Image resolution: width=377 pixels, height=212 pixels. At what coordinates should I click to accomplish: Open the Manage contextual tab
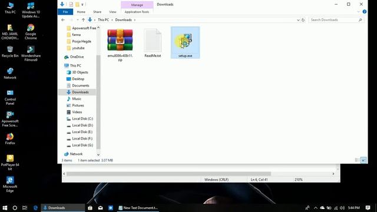pos(137,5)
